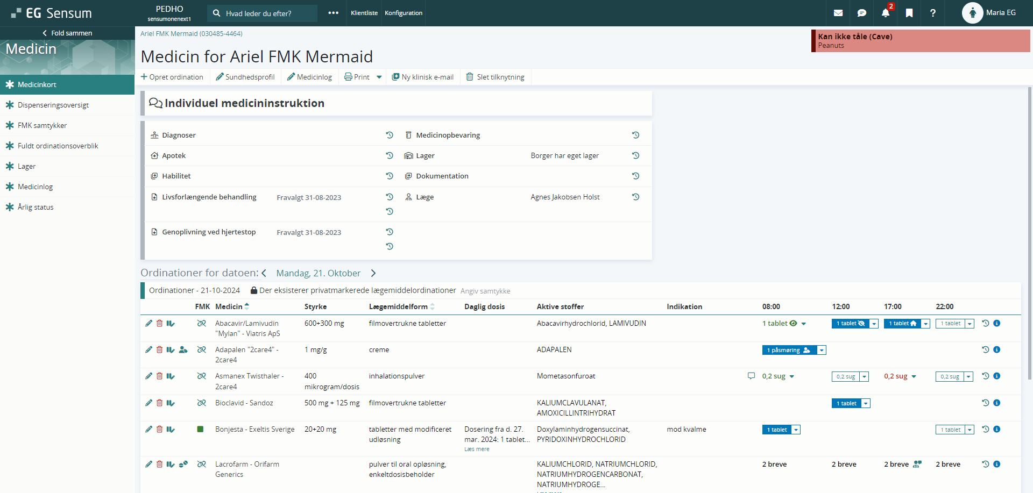Toggle 22:00 '1 tablet' dose for Bonjesta
Viewport: 1033px width, 493px height.
(x=950, y=430)
